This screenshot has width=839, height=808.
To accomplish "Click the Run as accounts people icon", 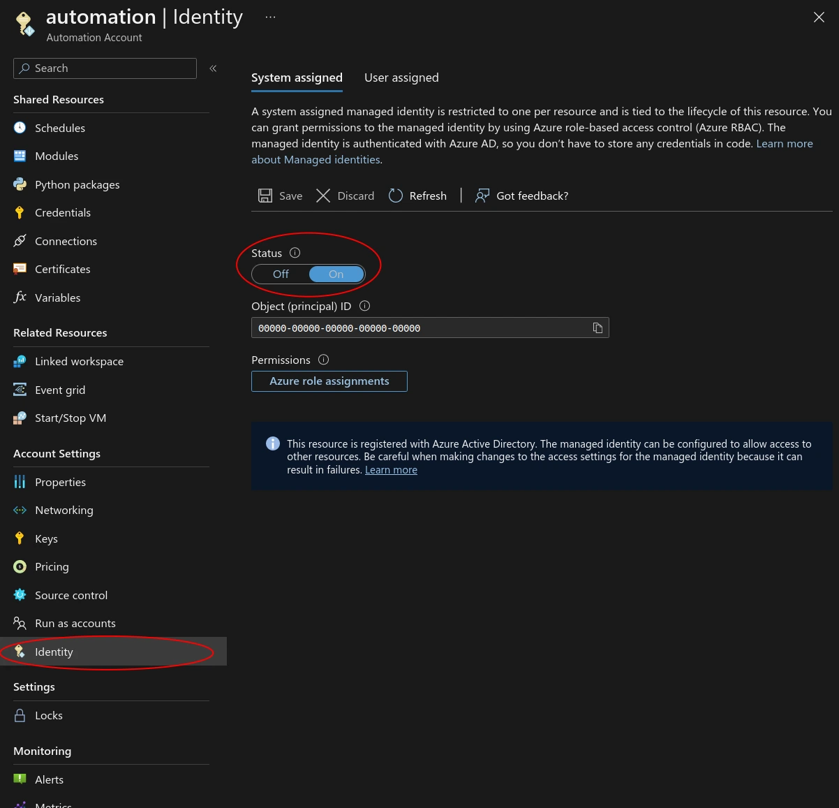I will (20, 623).
